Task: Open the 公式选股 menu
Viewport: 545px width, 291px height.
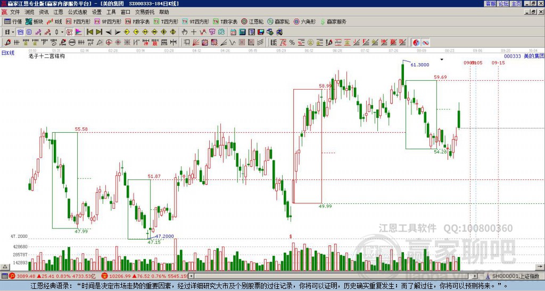Action: coord(78,12)
